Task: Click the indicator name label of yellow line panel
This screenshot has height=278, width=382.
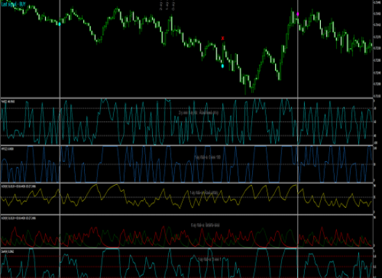Action: pos(19,186)
